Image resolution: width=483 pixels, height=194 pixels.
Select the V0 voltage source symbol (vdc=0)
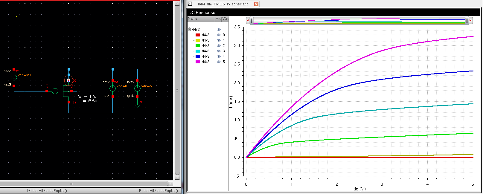click(x=112, y=88)
